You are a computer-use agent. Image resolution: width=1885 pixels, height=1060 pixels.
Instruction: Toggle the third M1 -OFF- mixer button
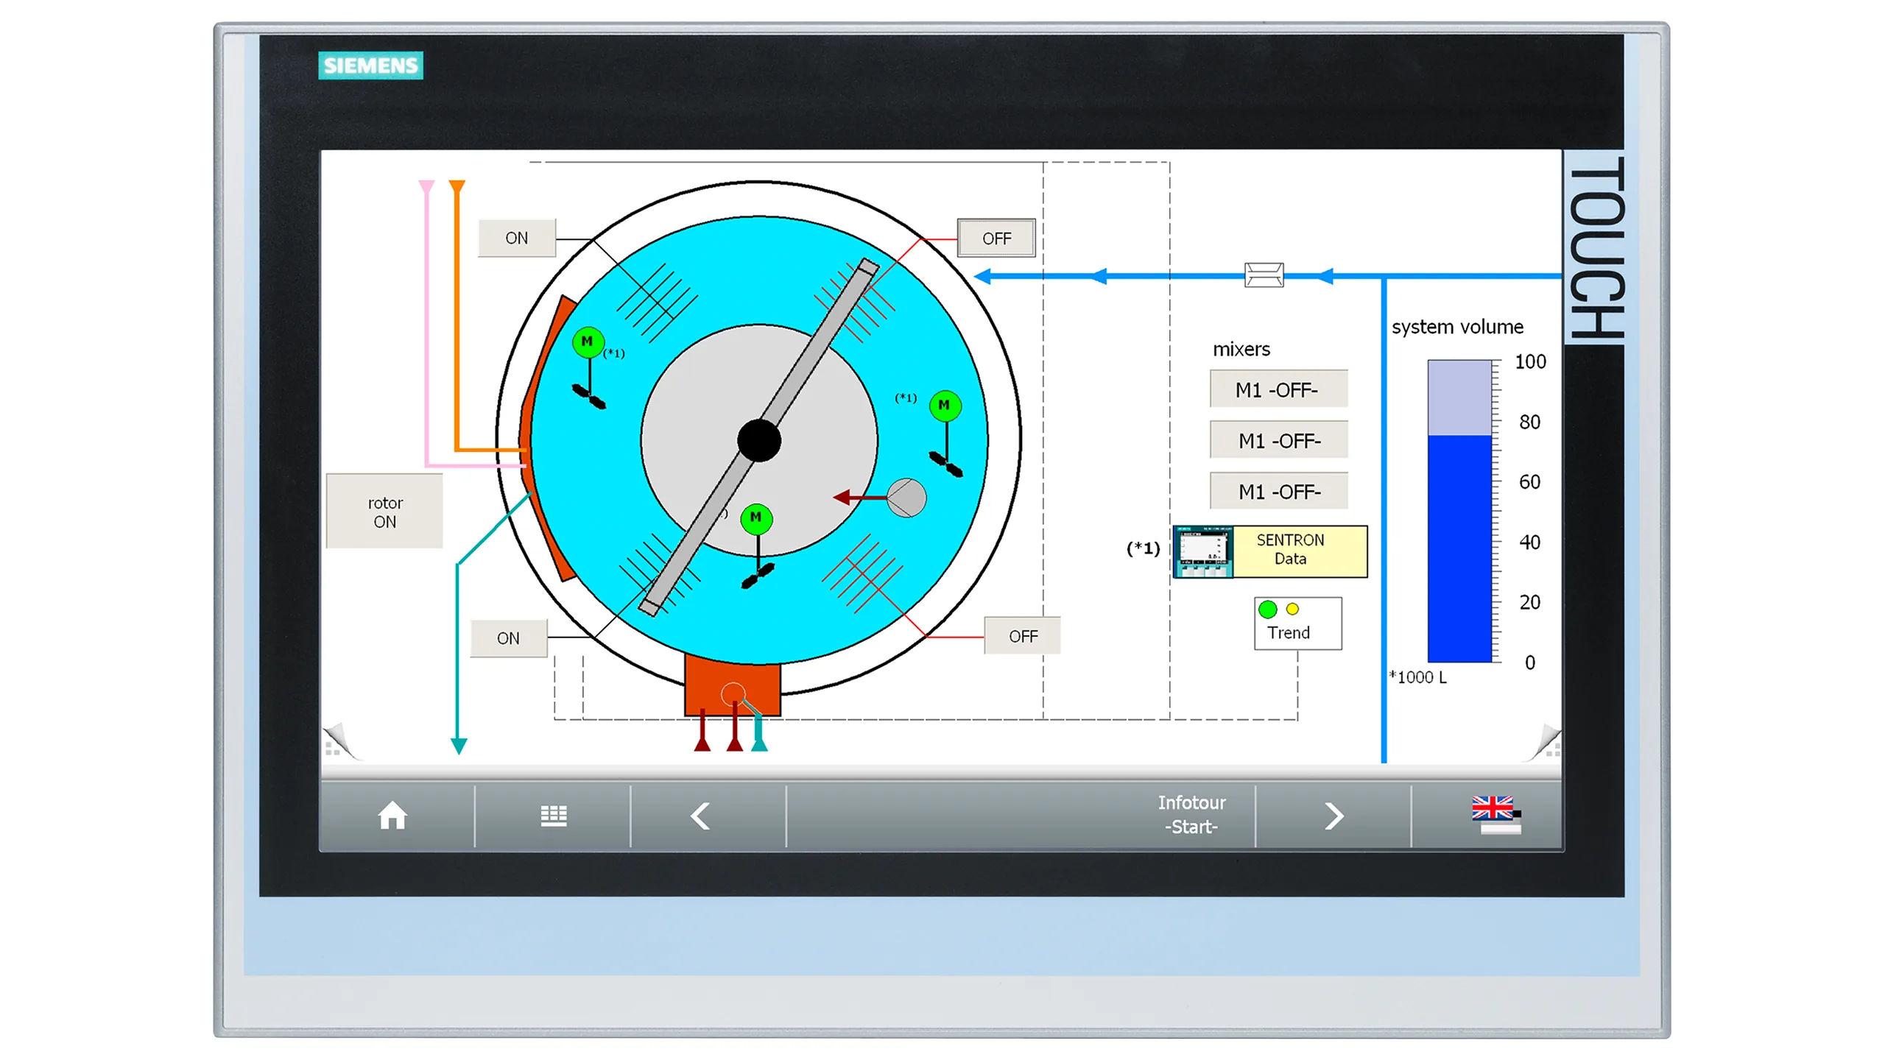1278,491
